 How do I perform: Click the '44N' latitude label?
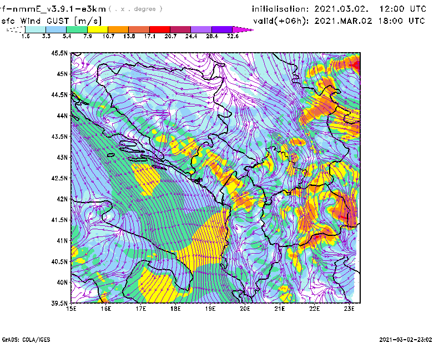(x=62, y=115)
